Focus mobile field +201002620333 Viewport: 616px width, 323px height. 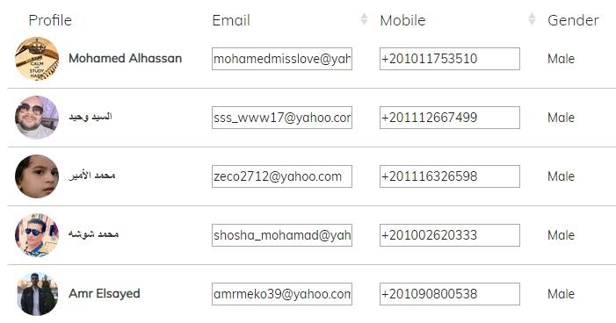(x=450, y=235)
